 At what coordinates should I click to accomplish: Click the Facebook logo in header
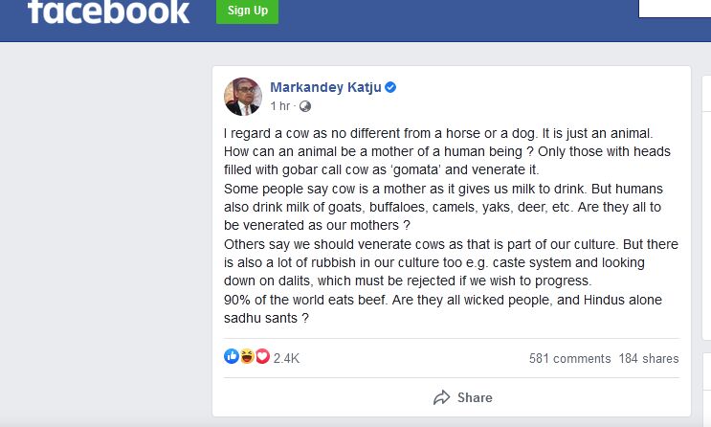pos(108,11)
